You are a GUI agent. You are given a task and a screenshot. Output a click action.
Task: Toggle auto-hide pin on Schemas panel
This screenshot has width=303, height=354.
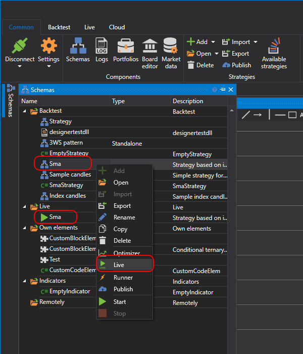tap(223, 90)
